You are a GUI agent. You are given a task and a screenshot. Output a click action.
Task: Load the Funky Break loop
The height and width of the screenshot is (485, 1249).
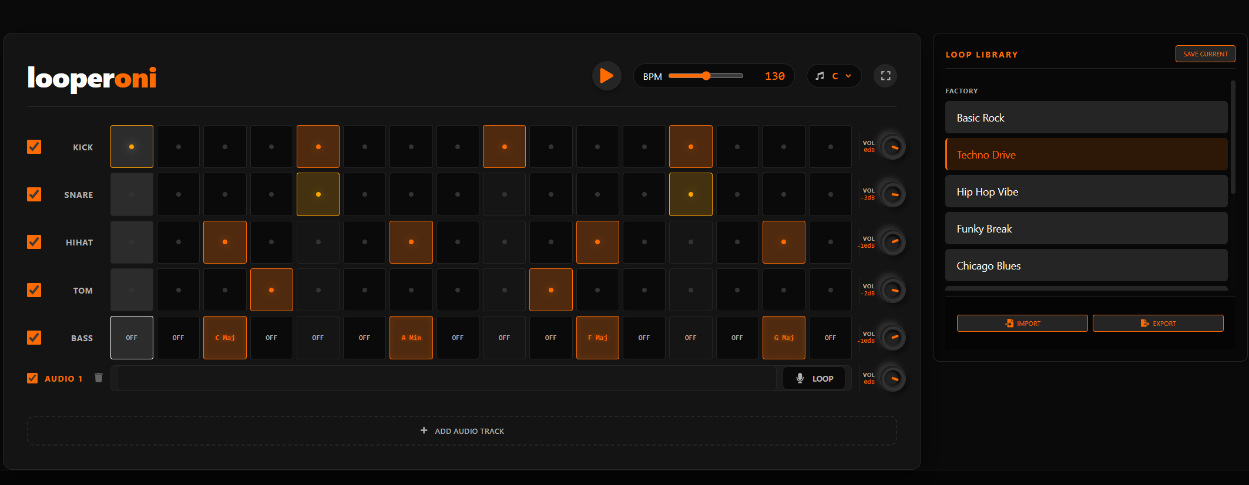(1086, 228)
